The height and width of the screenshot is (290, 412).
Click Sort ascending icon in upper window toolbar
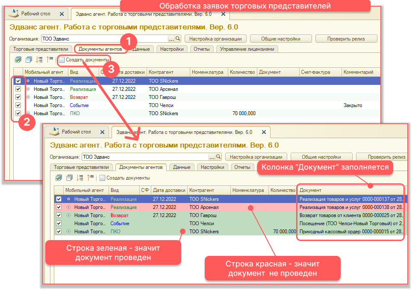39,60
